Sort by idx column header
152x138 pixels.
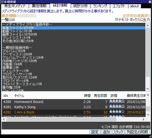tap(7, 96)
